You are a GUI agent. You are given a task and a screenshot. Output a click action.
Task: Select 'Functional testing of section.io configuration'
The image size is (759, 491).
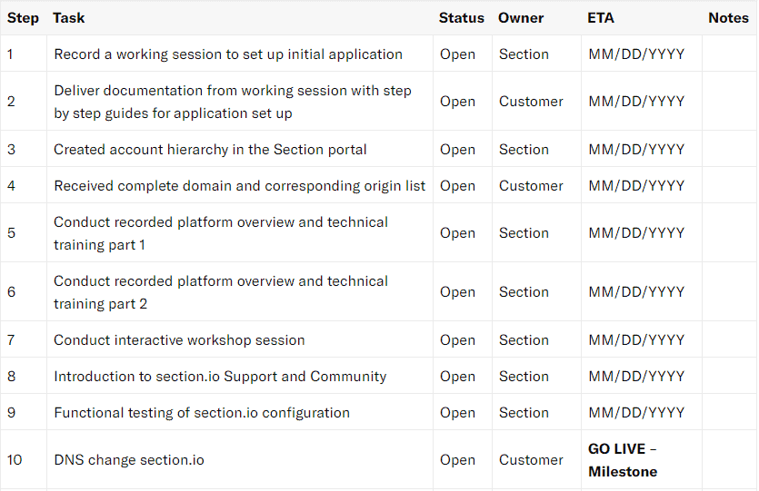coord(202,413)
